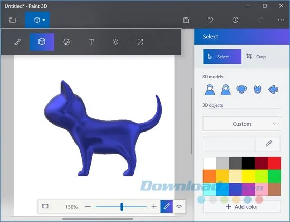Zoom in with the plus button
Screen dimensions: 290x222
[x=154, y=206]
